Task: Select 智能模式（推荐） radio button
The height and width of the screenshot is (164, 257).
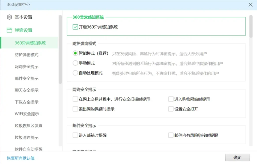Action: tap(75, 53)
